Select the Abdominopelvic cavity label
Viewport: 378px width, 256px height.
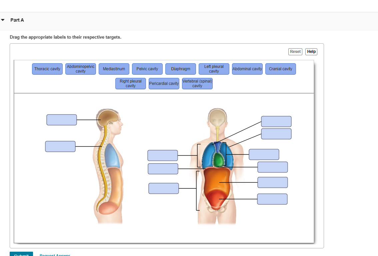[x=81, y=69]
